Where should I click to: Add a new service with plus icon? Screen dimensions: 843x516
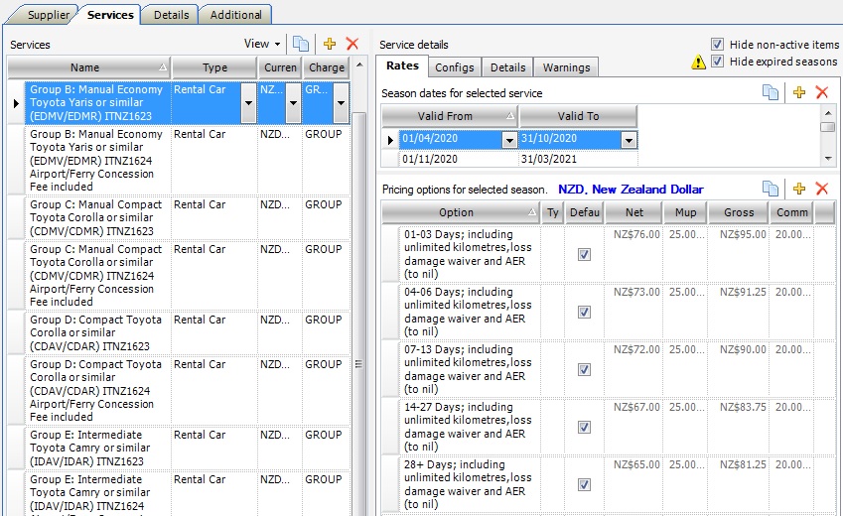pos(330,44)
